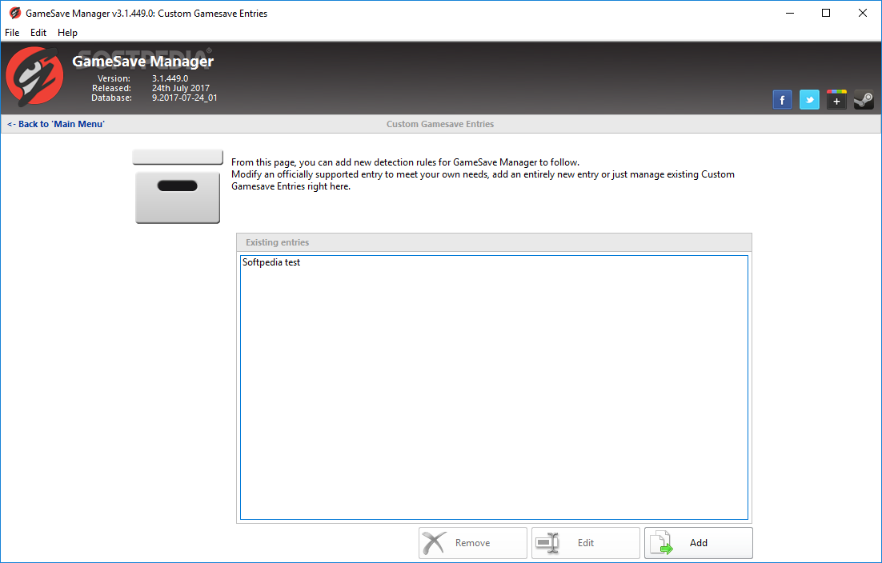Viewport: 882px width, 563px height.
Task: Open the Steam group icon
Action: [x=864, y=100]
